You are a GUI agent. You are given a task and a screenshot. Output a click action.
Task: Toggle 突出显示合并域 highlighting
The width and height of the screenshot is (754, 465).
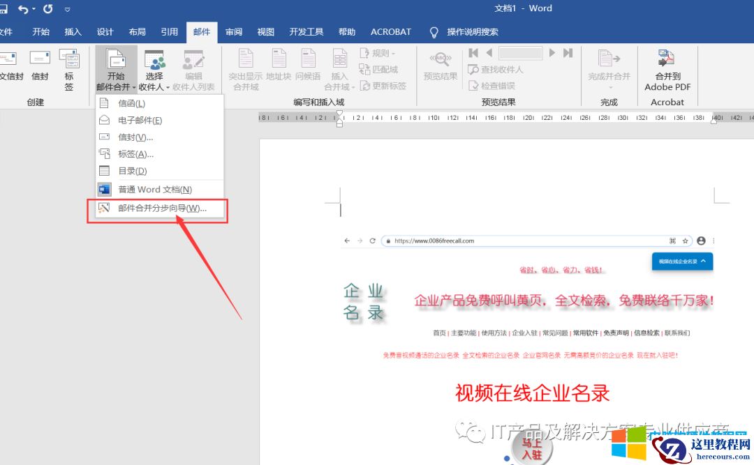coord(244,66)
